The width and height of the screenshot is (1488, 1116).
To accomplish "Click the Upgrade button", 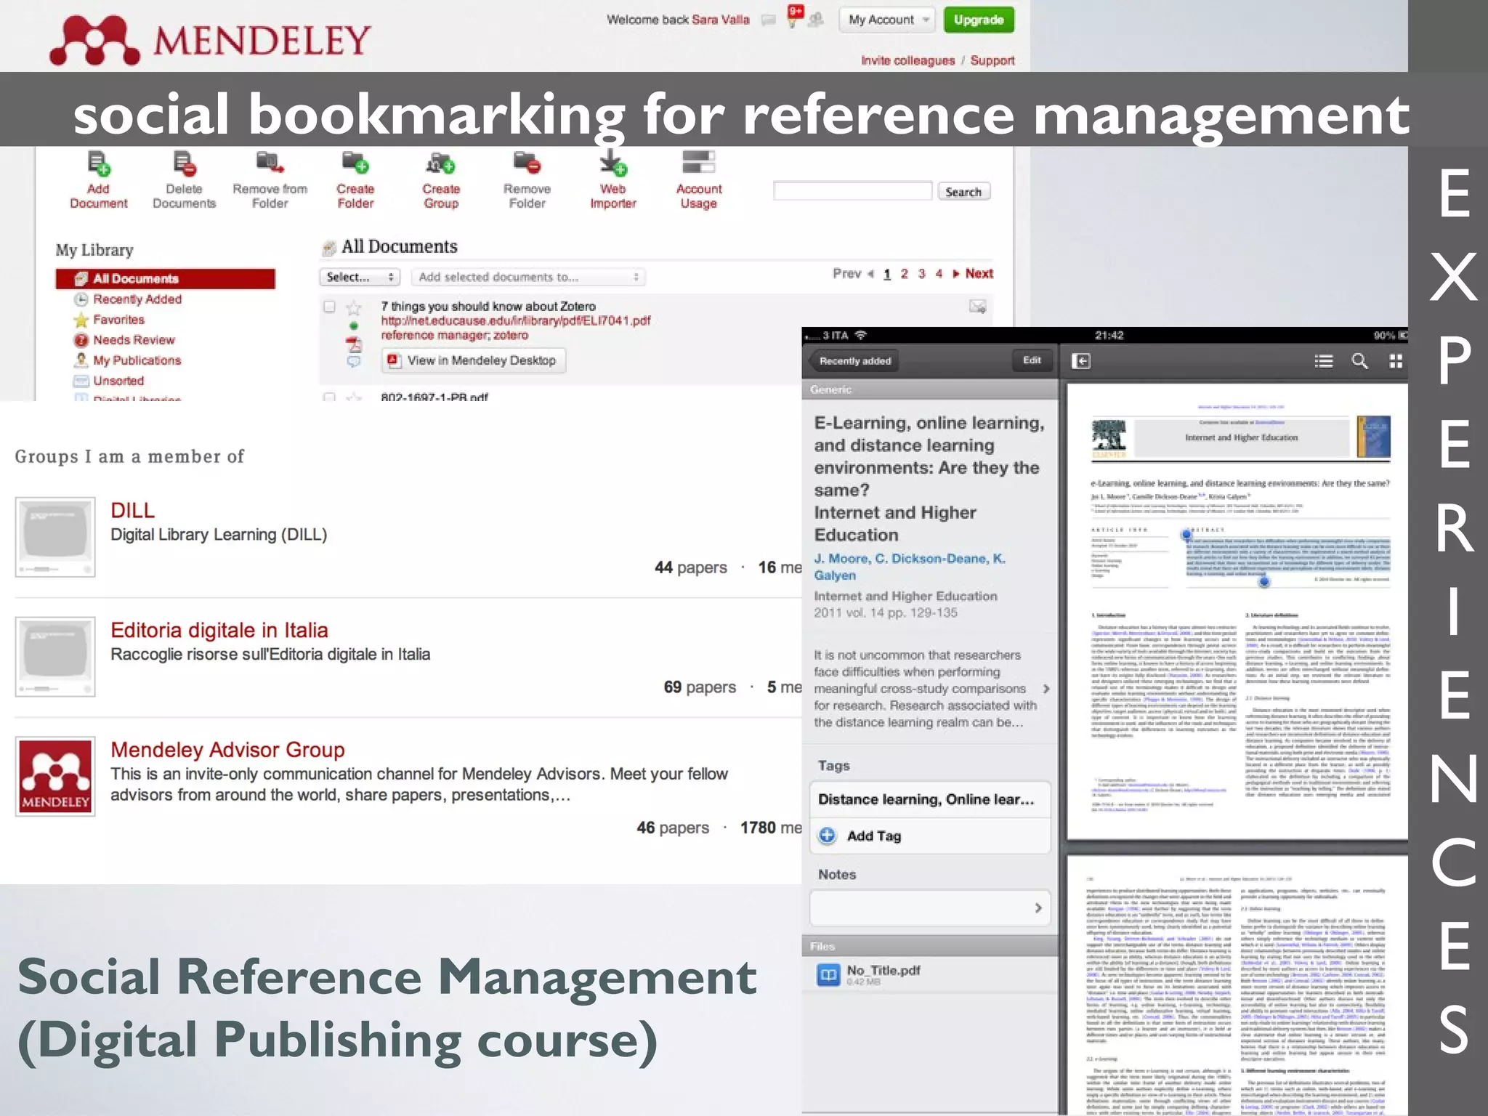I will 979,20.
